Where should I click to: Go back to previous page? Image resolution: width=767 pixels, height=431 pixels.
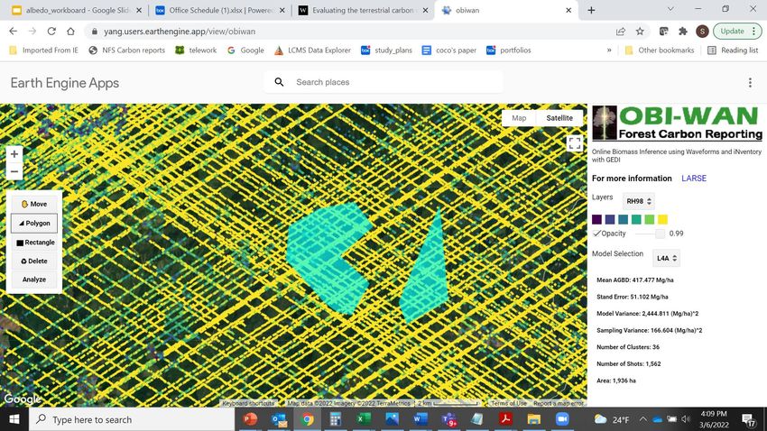coord(14,32)
